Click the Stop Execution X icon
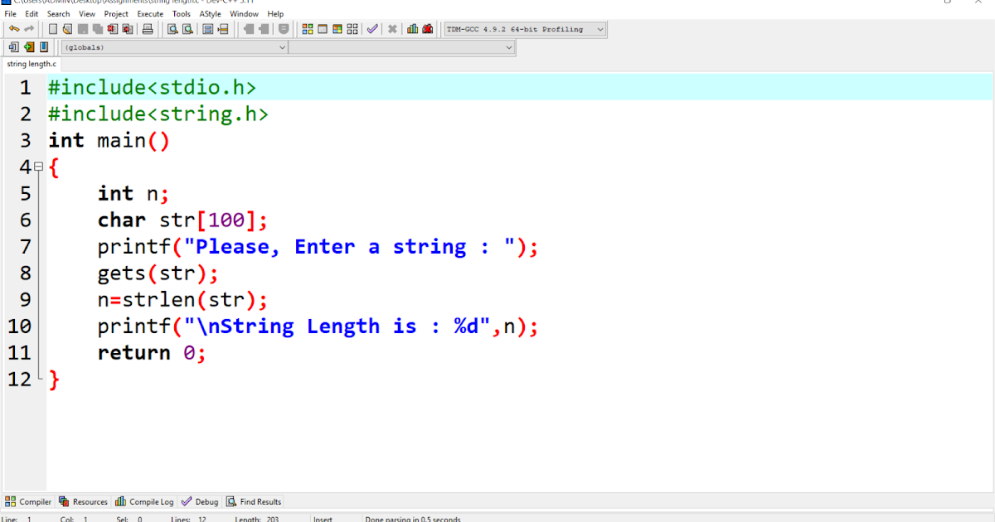 (392, 29)
